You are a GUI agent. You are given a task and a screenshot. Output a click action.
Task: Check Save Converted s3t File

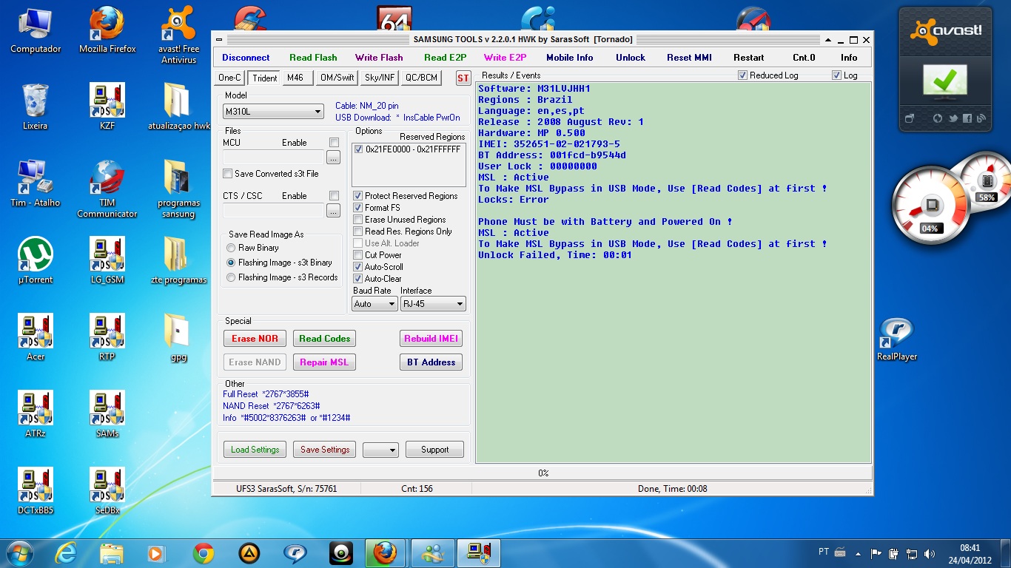228,174
